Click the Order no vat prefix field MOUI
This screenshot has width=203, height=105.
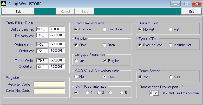42,44
